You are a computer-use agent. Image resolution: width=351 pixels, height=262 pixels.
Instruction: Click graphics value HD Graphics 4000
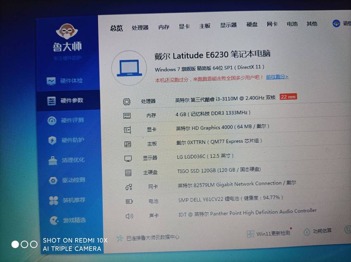click(x=223, y=127)
